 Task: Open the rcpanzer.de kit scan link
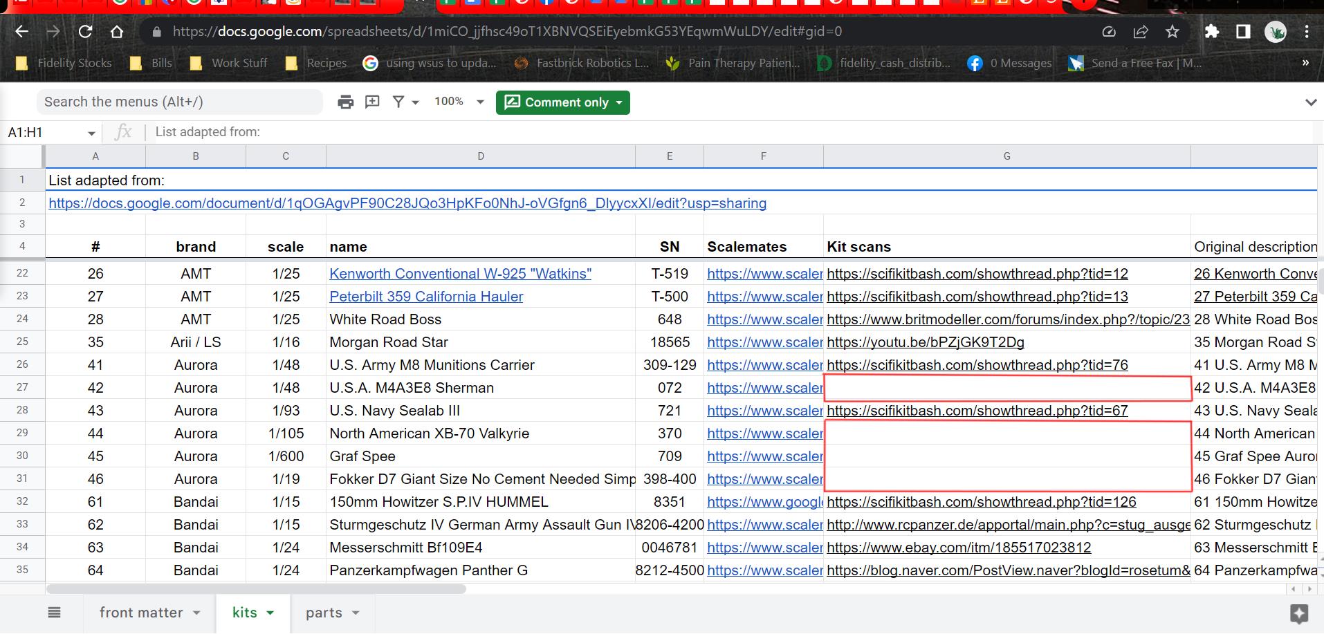[1008, 525]
